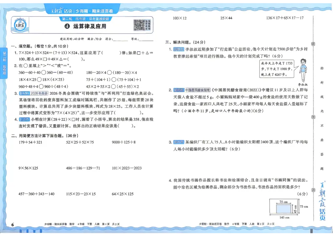
Task: Click the expression 457−260+243−140
Action: click(x=36, y=194)
